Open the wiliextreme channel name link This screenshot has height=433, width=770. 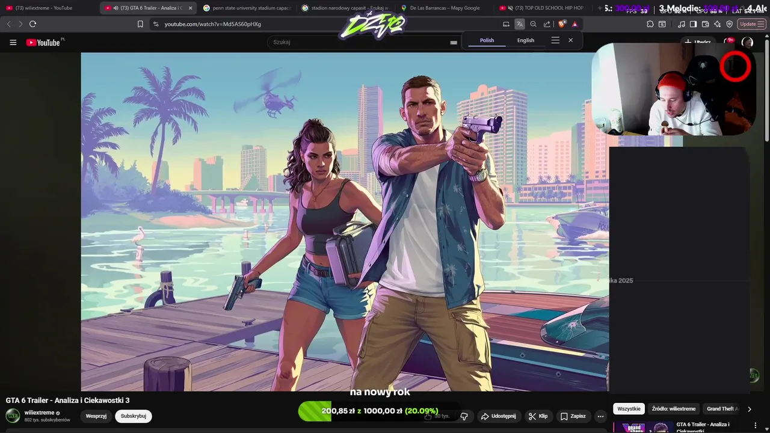[39, 413]
